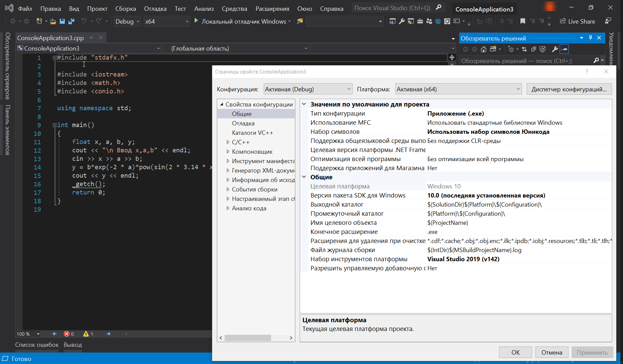Click the magnifier icon in Visual Studio search box
The image size is (623, 364).
[438, 7]
